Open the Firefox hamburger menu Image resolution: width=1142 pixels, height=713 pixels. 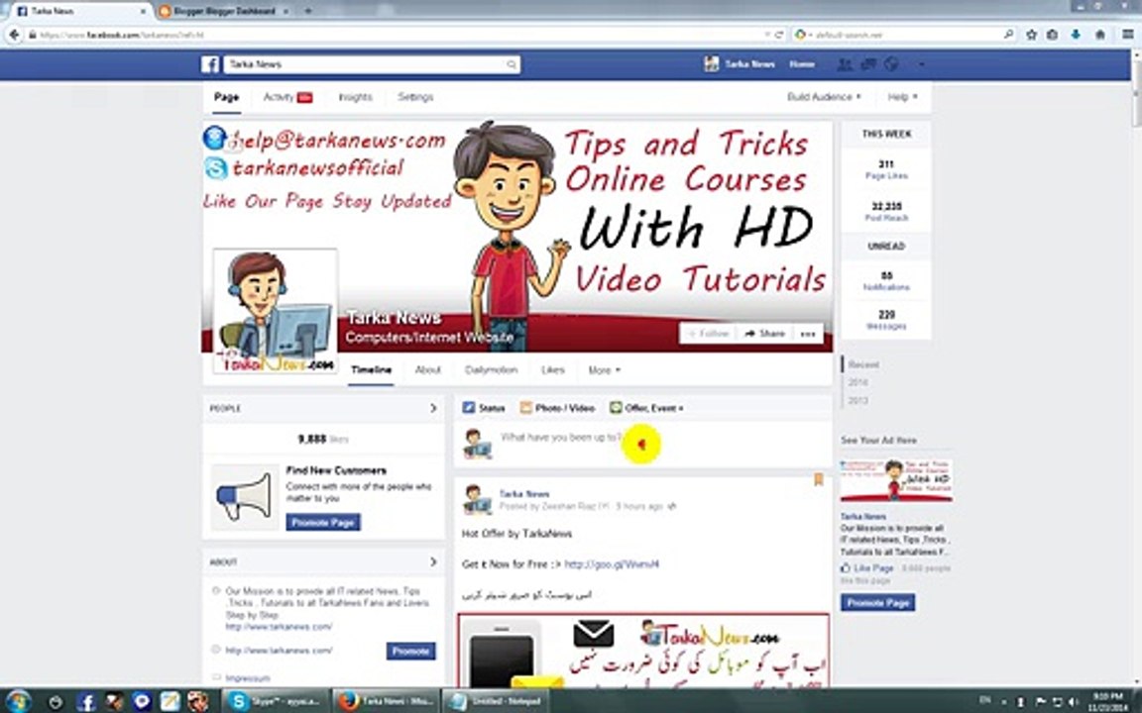1127,35
